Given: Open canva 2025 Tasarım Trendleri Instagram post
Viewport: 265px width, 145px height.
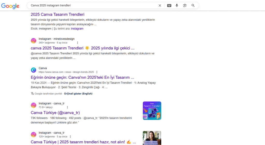Looking at the screenshot, I should [83, 48].
